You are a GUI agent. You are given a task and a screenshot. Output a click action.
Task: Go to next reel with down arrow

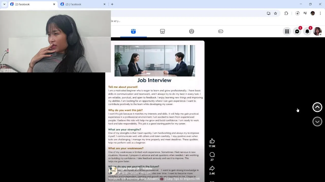[317, 122]
